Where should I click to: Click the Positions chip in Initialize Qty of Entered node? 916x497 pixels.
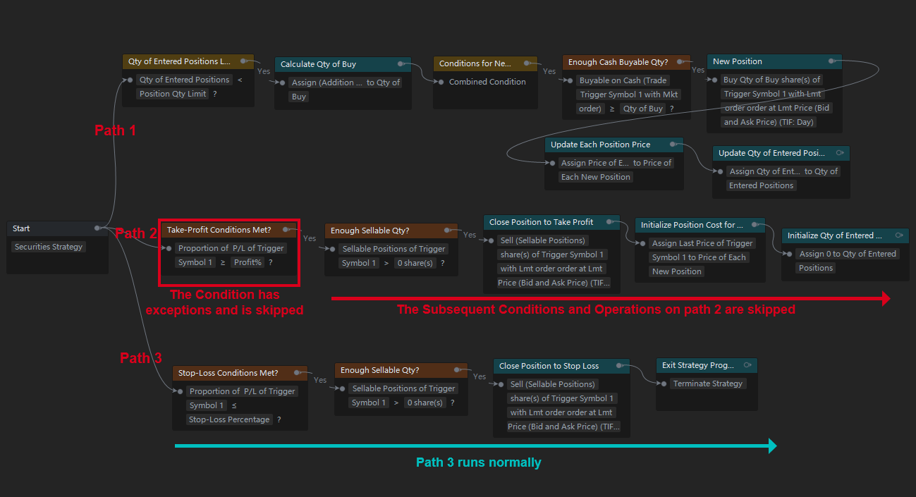click(x=816, y=268)
